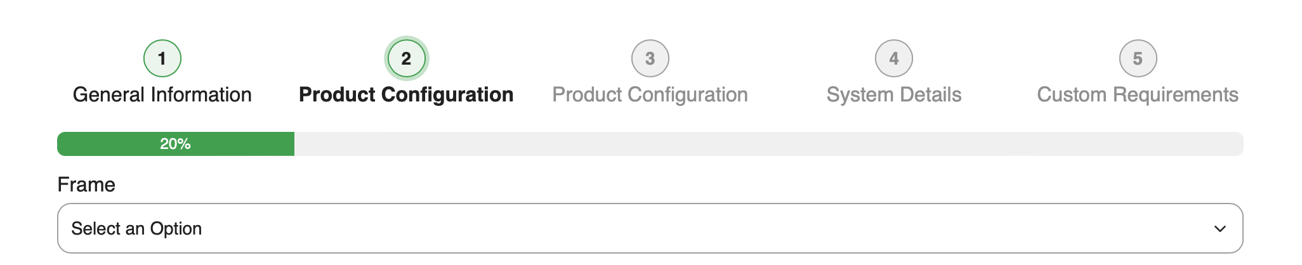Click the highlighted step 2 circle
Image resolution: width=1302 pixels, height=265 pixels.
(x=406, y=58)
